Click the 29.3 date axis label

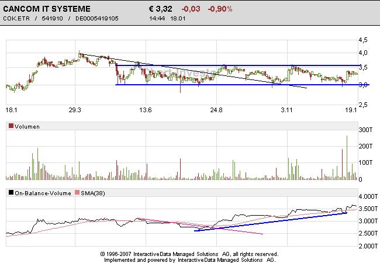point(75,110)
